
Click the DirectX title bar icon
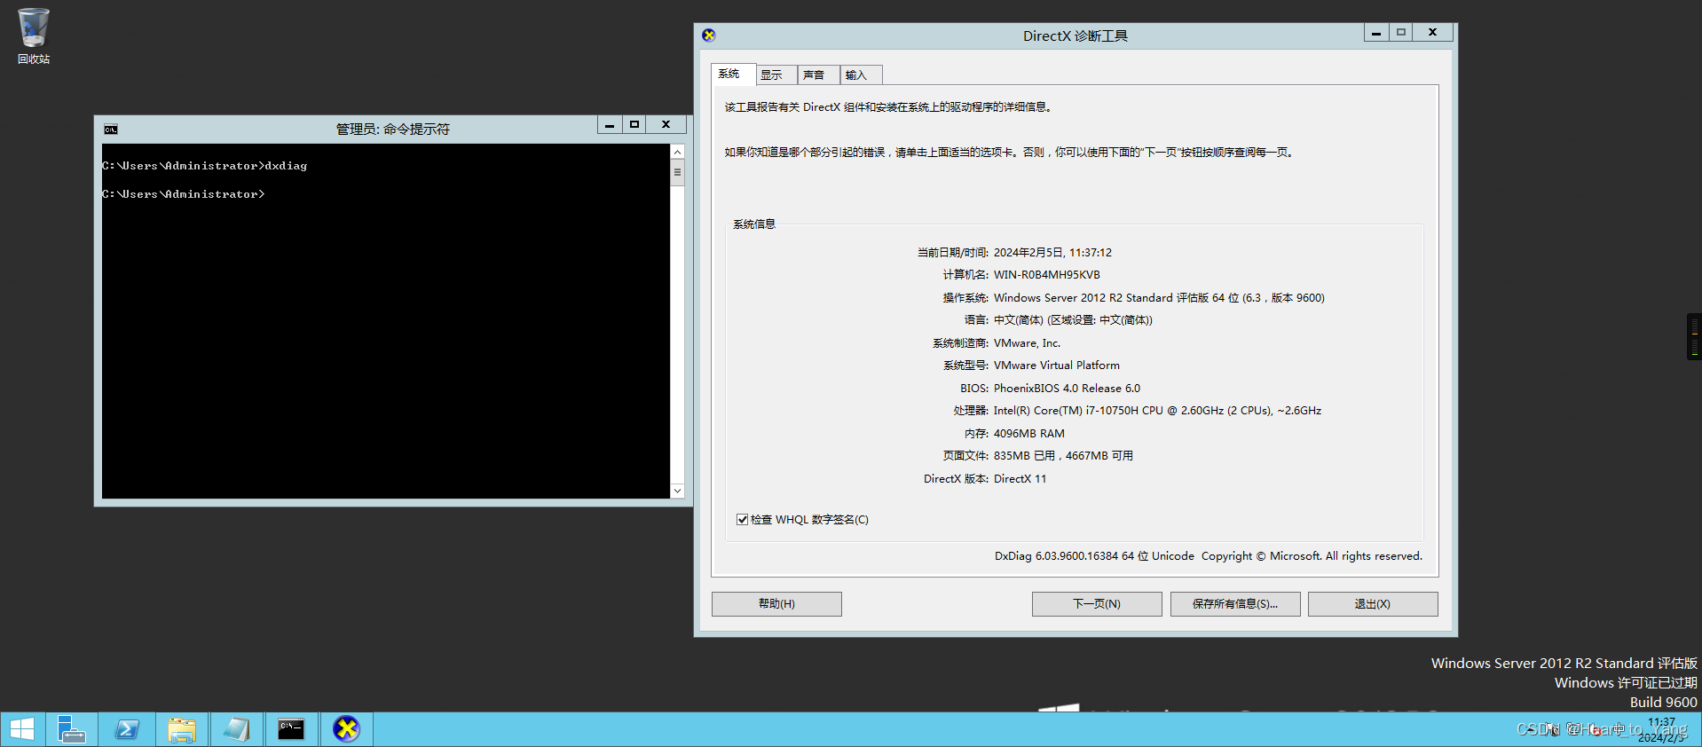click(x=708, y=35)
